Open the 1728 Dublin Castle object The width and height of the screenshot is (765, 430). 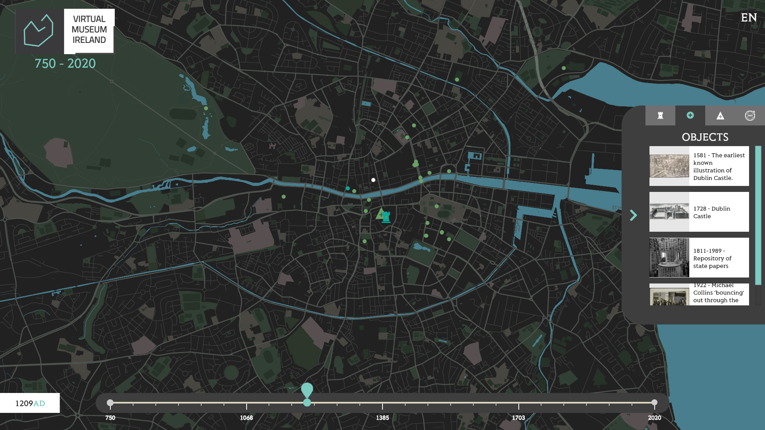tap(699, 212)
